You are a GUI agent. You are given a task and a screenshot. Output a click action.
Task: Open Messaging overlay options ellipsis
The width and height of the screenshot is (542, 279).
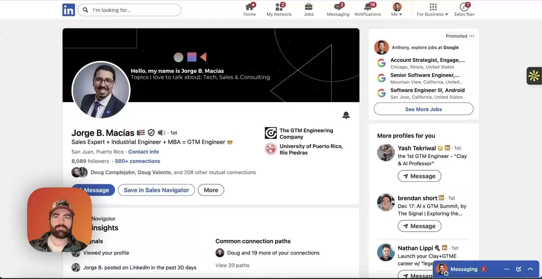coord(506,269)
